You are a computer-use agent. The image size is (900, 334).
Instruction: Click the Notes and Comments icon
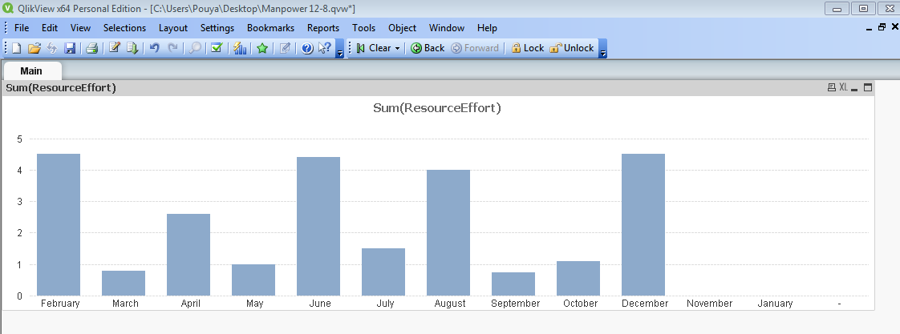(x=285, y=48)
